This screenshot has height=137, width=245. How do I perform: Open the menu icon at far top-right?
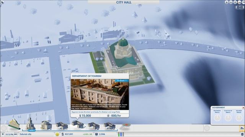[x=243, y=2]
